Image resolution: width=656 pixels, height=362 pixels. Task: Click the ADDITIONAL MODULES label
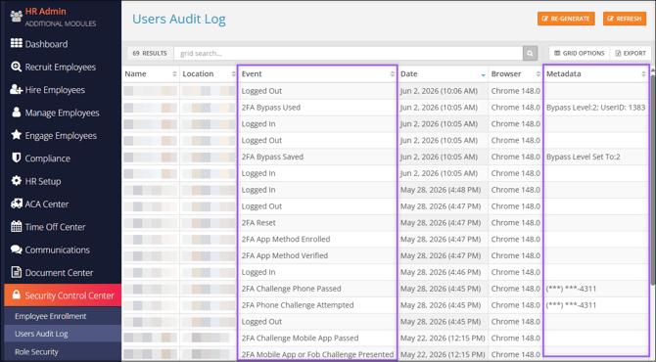pyautogui.click(x=61, y=23)
